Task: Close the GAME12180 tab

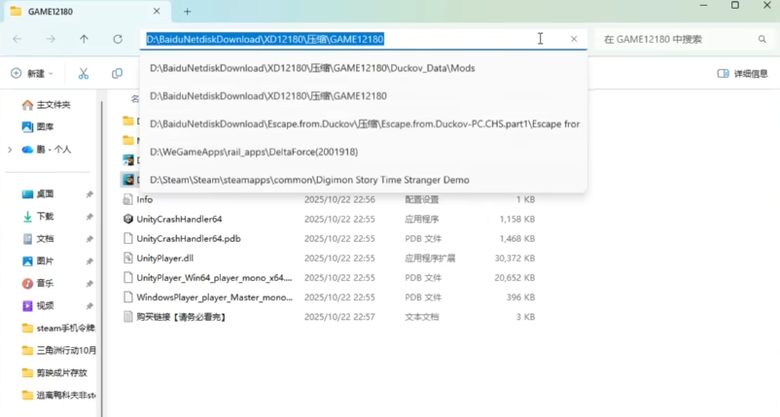Action: (x=159, y=12)
